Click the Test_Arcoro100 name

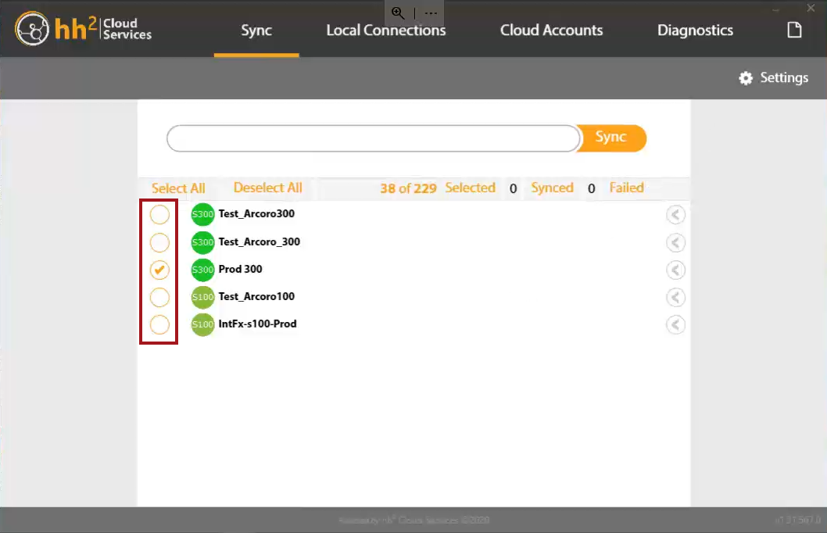pyautogui.click(x=256, y=296)
